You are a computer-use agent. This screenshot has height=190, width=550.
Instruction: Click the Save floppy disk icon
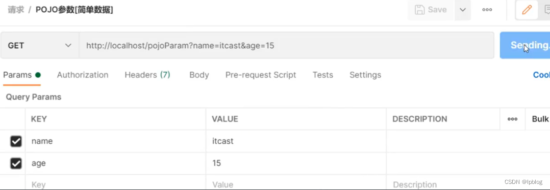tap(419, 10)
